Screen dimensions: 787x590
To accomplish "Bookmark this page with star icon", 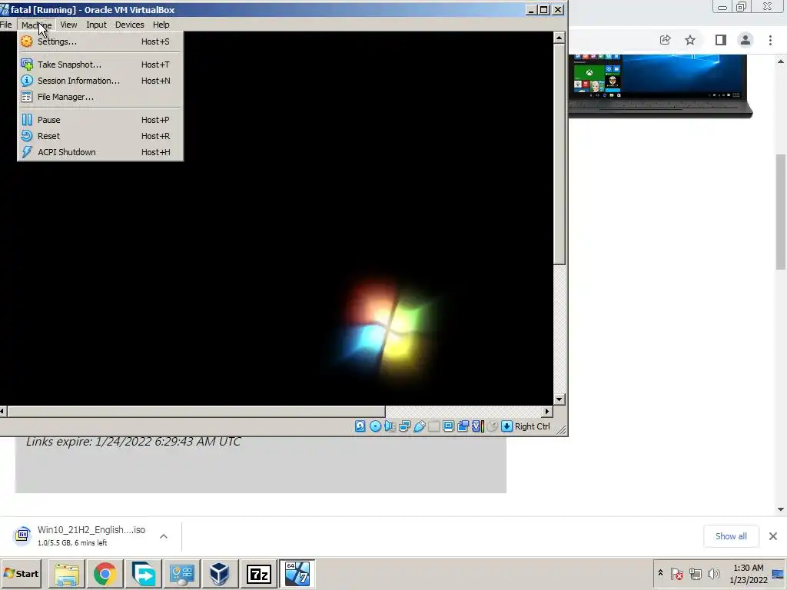I will [x=691, y=40].
